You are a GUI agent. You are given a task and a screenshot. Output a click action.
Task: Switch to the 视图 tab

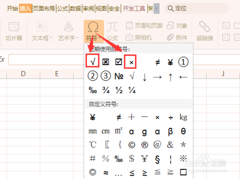tap(101, 9)
